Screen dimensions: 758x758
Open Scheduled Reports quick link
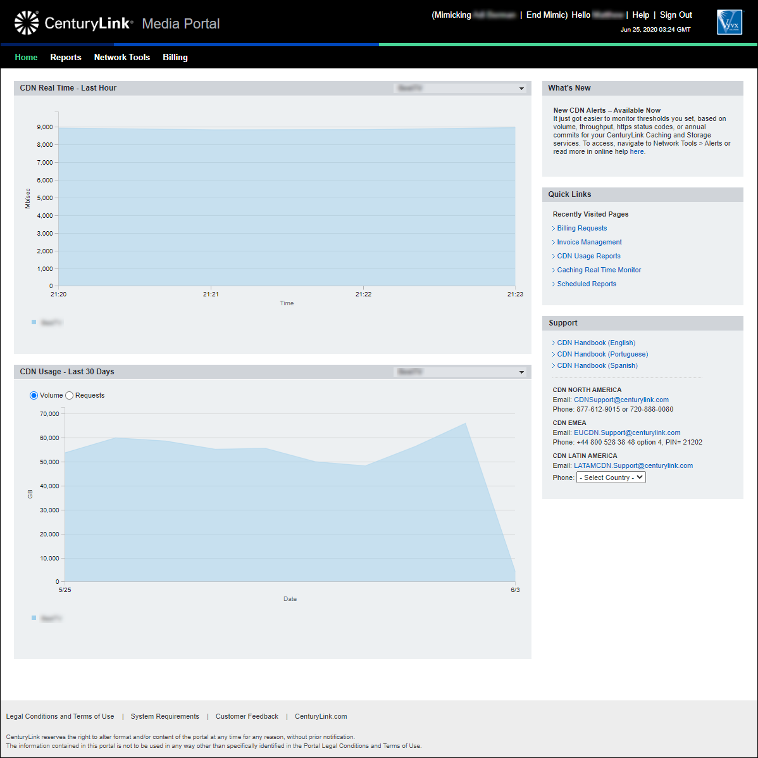click(587, 284)
